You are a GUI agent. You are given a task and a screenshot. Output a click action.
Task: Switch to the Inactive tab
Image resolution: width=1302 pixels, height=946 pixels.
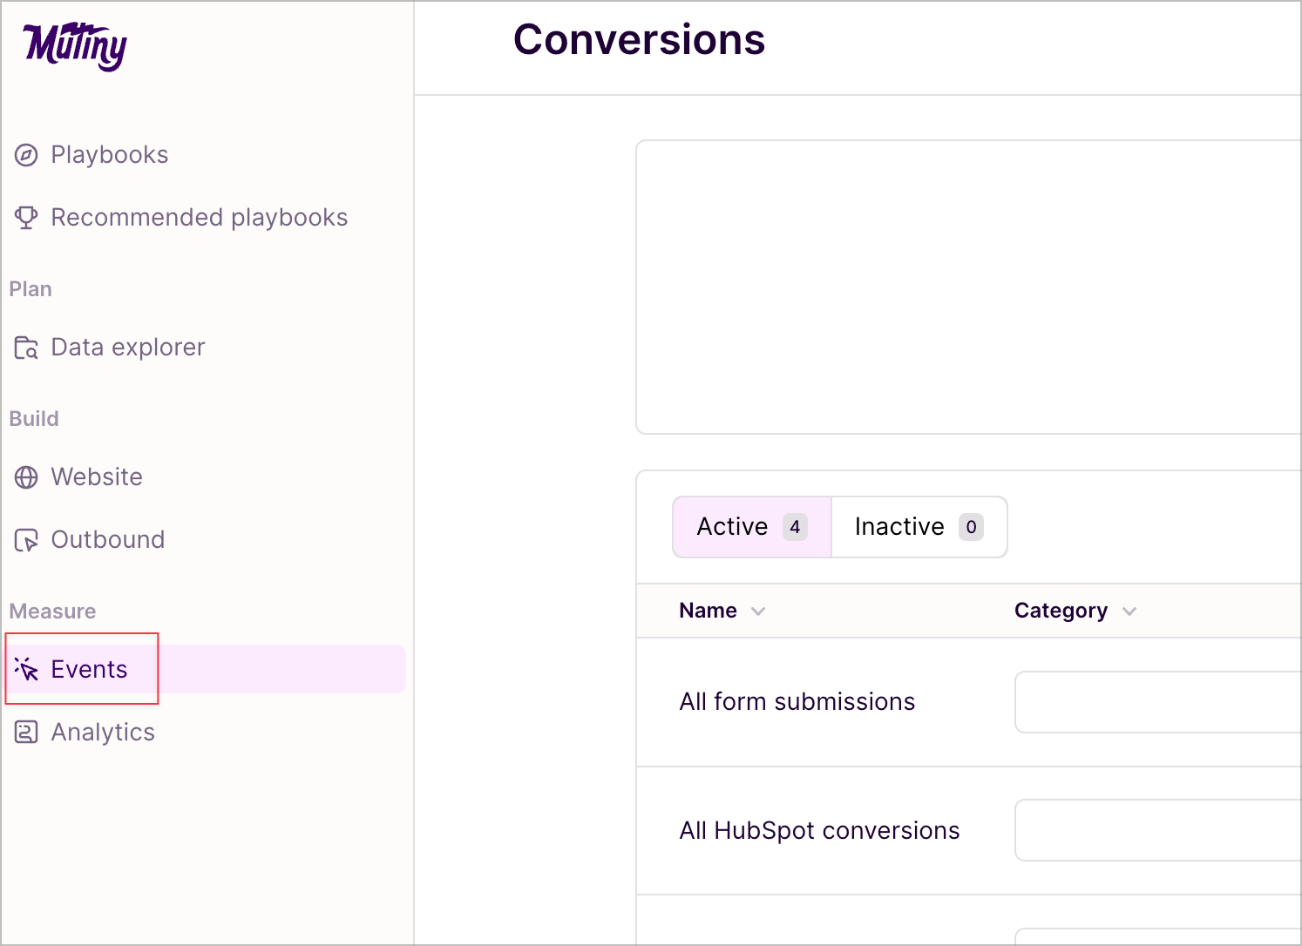coord(918,526)
